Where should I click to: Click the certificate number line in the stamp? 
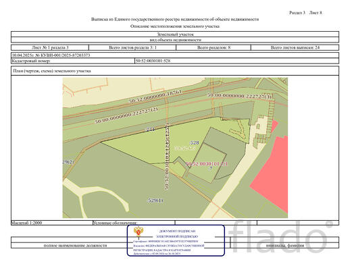166,241
